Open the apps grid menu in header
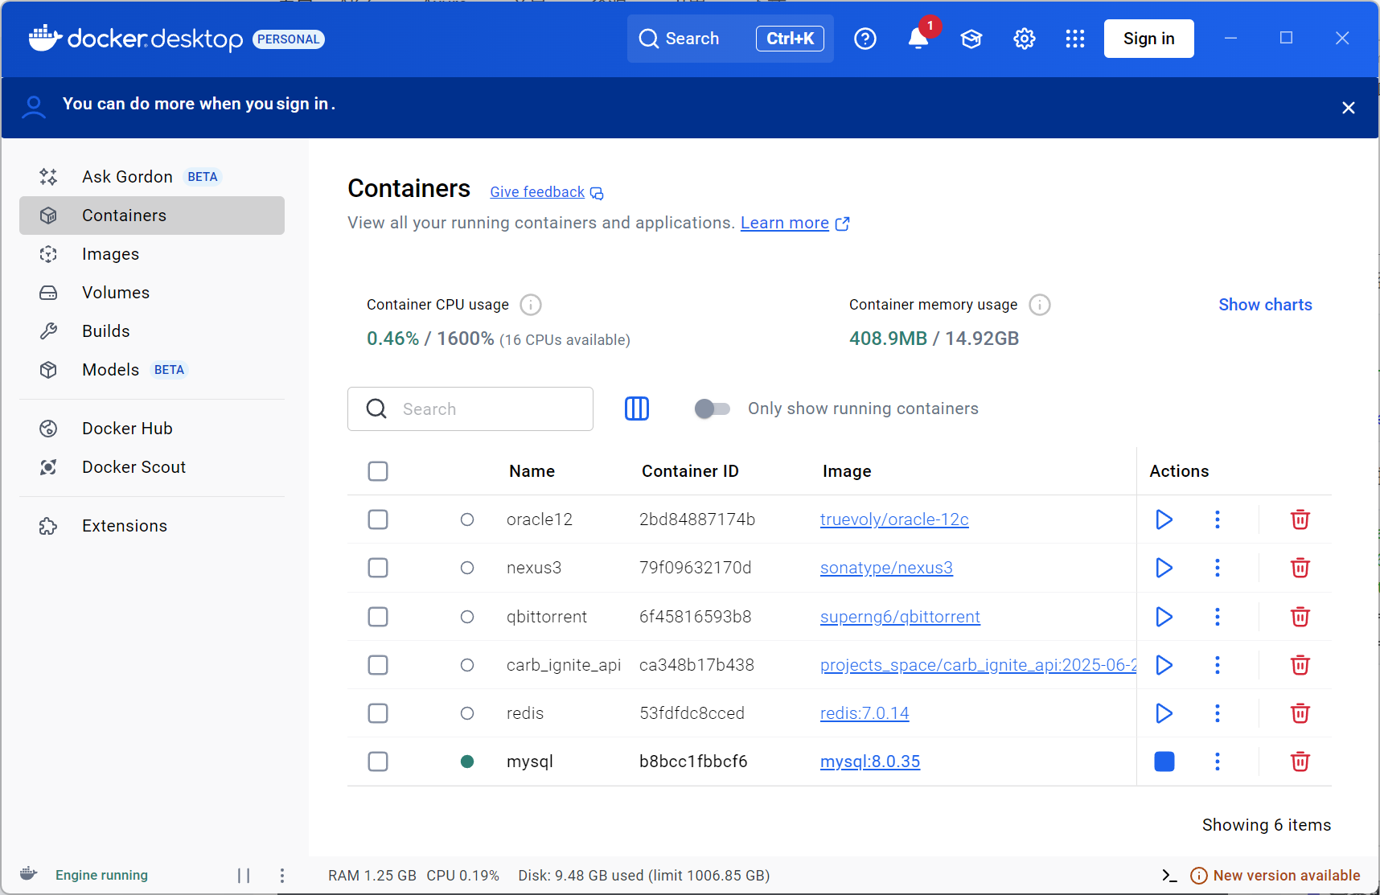Screen dimensions: 1380x895 pyautogui.click(x=1075, y=39)
